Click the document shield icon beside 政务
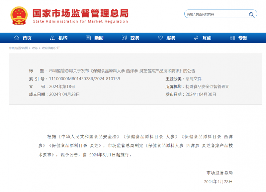The width and height of the screenshot is (266, 192). coord(124,38)
